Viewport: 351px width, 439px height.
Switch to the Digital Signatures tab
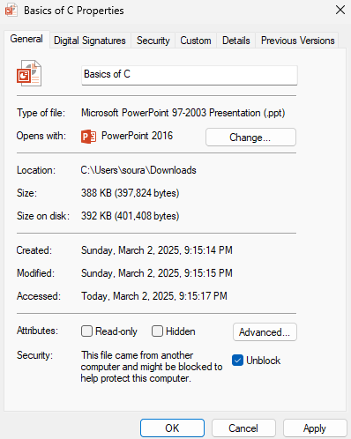point(90,41)
